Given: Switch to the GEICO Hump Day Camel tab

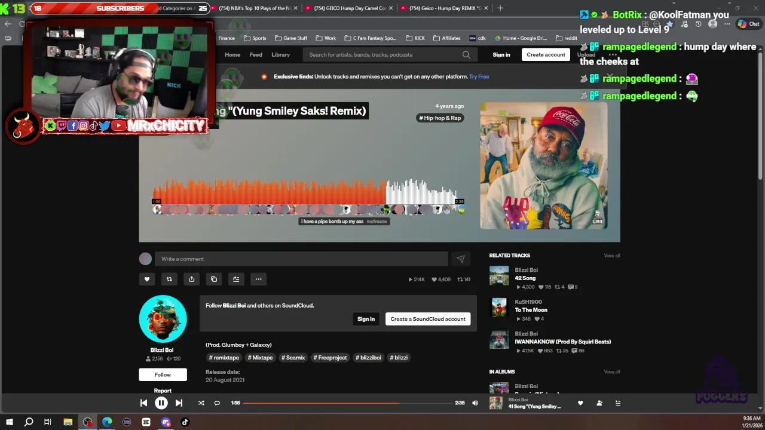Looking at the screenshot, I should pos(350,8).
